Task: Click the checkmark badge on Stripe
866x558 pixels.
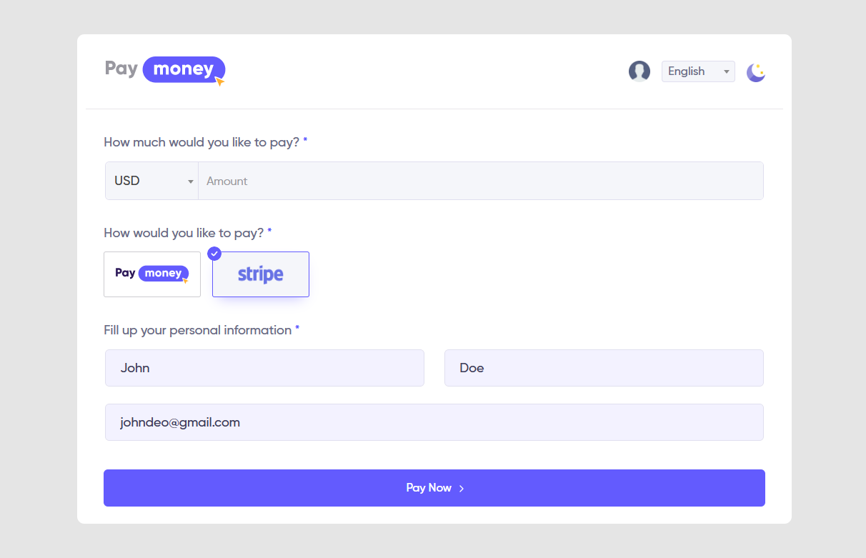Action: [214, 254]
